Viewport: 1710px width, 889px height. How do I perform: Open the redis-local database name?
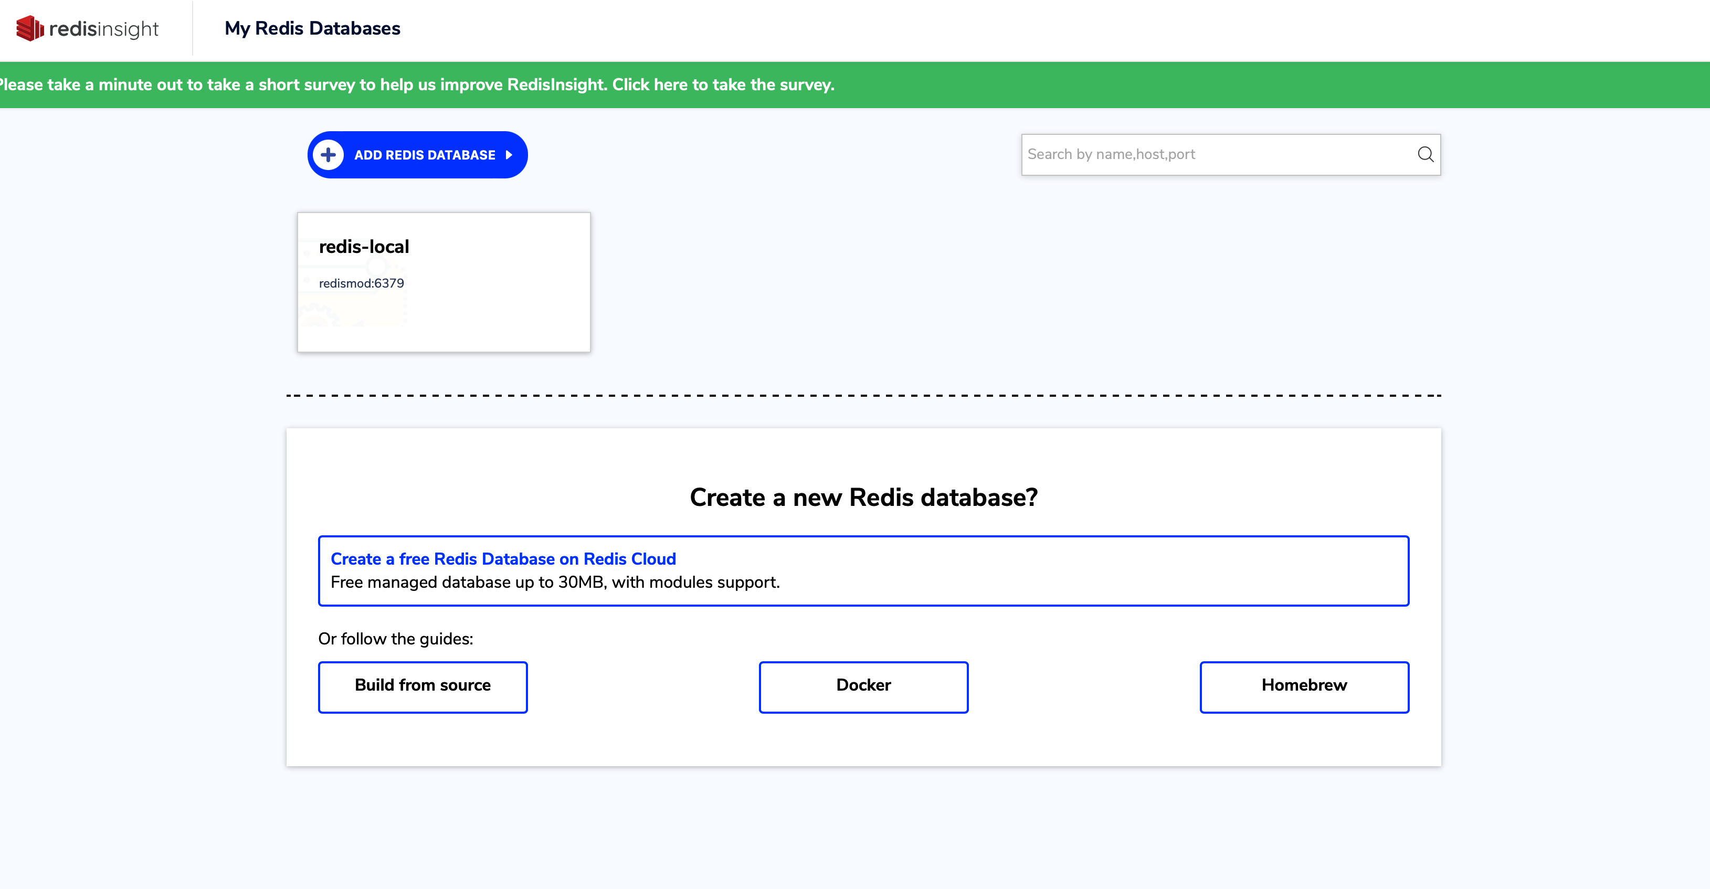364,246
